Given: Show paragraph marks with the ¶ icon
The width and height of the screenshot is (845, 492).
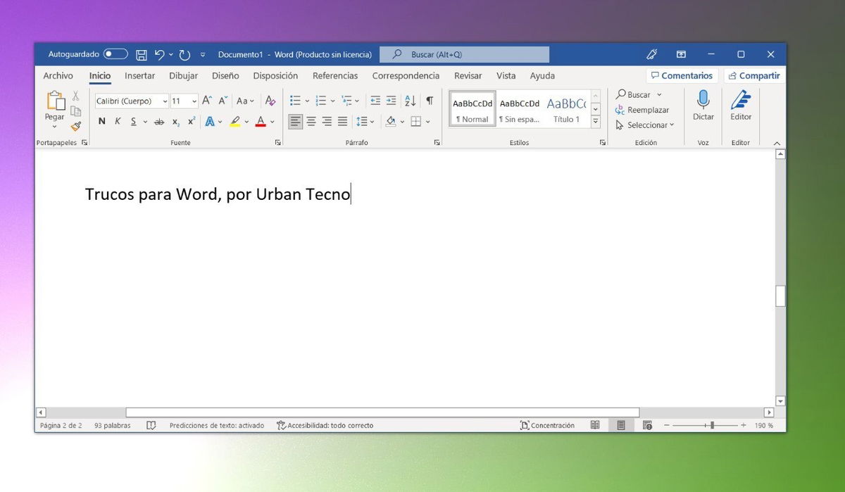Looking at the screenshot, I should [430, 101].
